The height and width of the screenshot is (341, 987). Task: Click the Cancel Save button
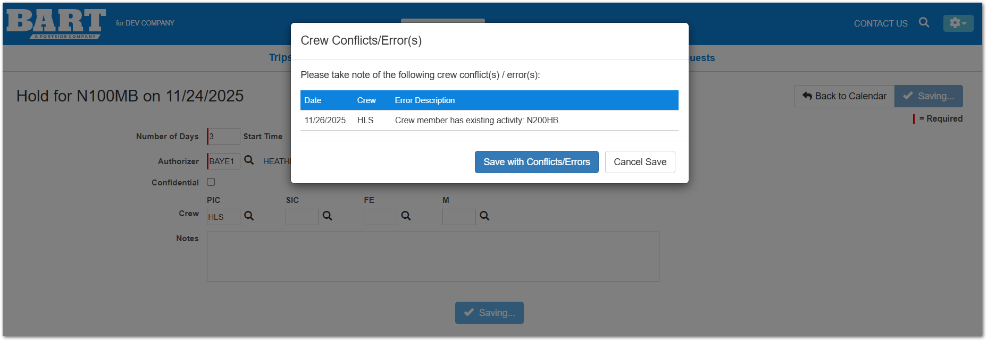(640, 162)
